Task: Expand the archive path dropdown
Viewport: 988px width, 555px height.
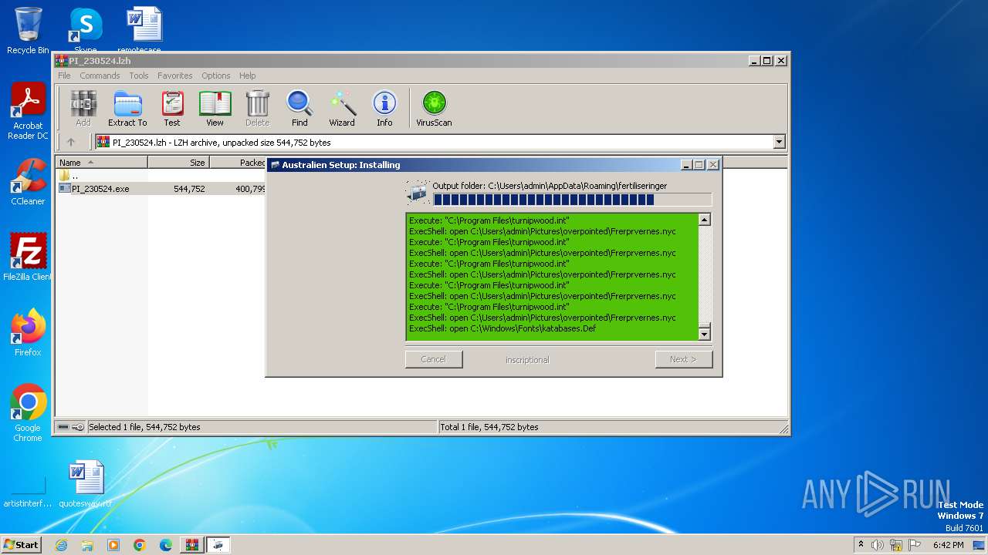Action: pyautogui.click(x=779, y=142)
